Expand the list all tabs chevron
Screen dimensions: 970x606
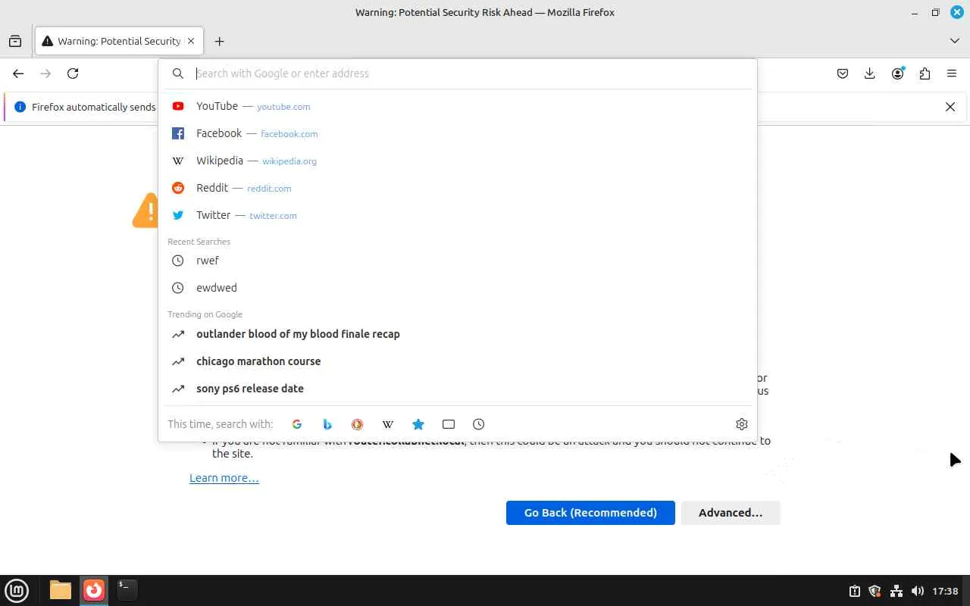(954, 41)
